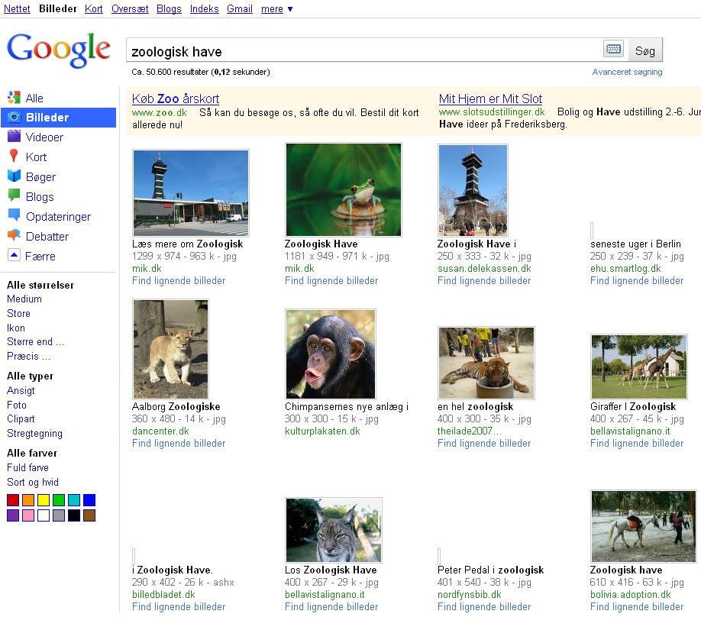Click the Opdateringer blue bubble icon
Viewport: 701px width, 617px height.
coord(14,215)
